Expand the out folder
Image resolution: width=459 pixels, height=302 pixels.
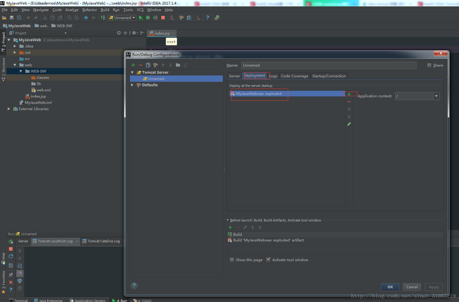point(15,53)
